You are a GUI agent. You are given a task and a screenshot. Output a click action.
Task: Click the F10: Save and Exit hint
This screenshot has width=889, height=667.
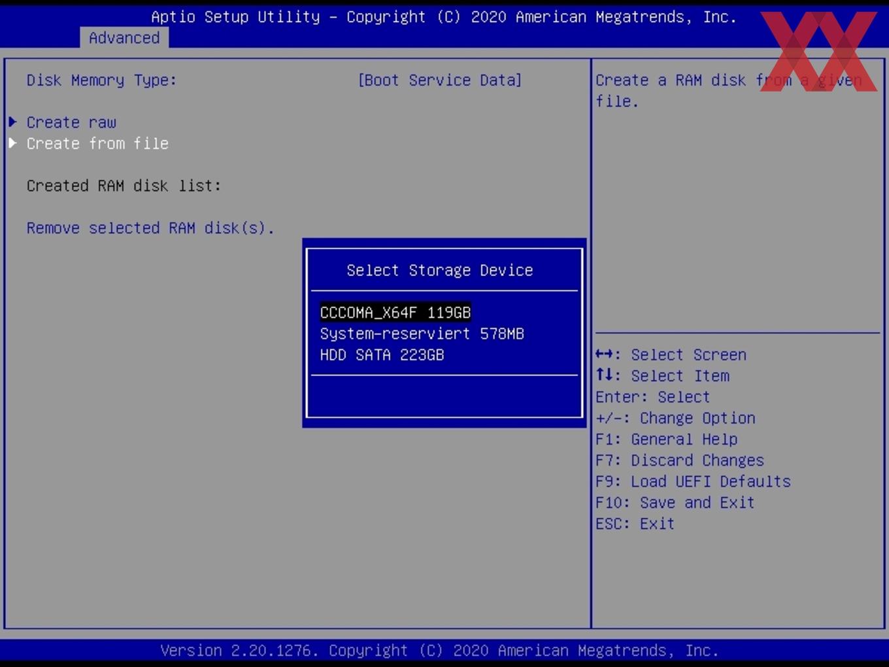pyautogui.click(x=675, y=503)
